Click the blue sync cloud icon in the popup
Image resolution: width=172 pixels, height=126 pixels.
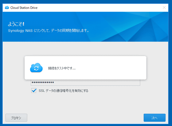[36, 68]
